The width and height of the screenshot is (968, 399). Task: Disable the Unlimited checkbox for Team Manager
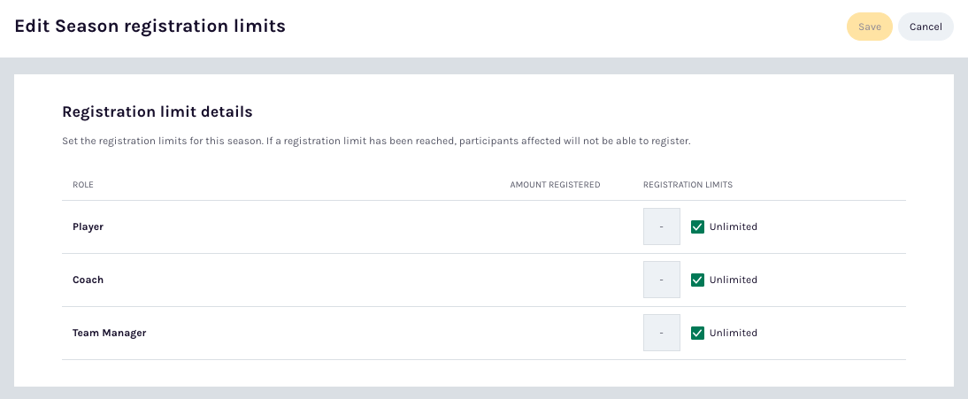(697, 333)
